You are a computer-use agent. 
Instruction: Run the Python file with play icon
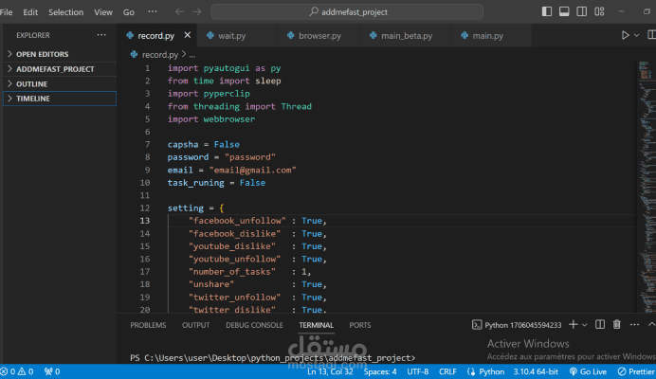pos(625,35)
